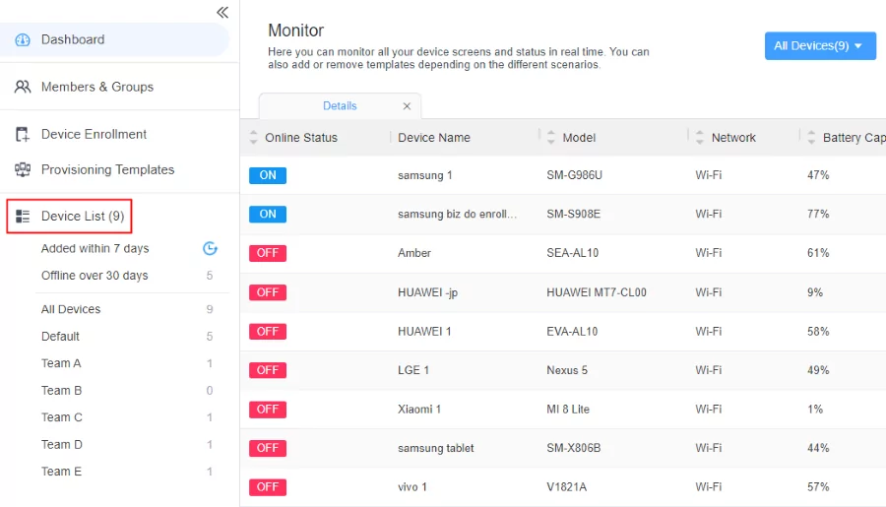This screenshot has height=507, width=886.
Task: Go to Members & Groups
Action: [x=97, y=87]
